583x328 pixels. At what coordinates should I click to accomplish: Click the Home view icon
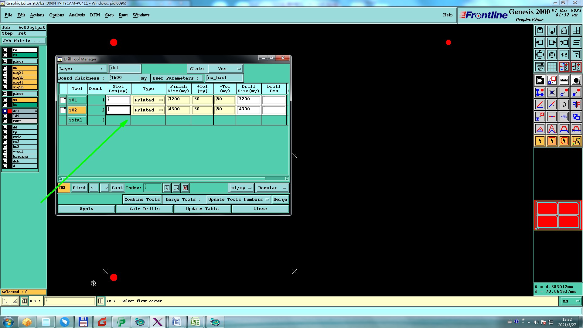(564, 30)
